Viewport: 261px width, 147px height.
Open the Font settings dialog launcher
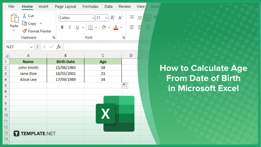coord(124,37)
